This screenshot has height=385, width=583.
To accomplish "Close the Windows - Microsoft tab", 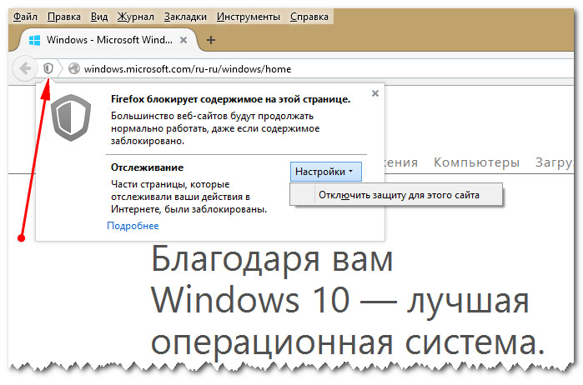I will 183,40.
